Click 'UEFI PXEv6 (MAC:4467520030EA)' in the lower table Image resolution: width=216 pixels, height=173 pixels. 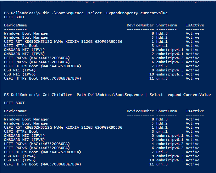(x=37, y=148)
